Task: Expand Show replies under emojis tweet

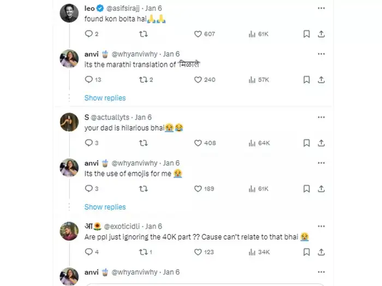Action: coord(105,207)
